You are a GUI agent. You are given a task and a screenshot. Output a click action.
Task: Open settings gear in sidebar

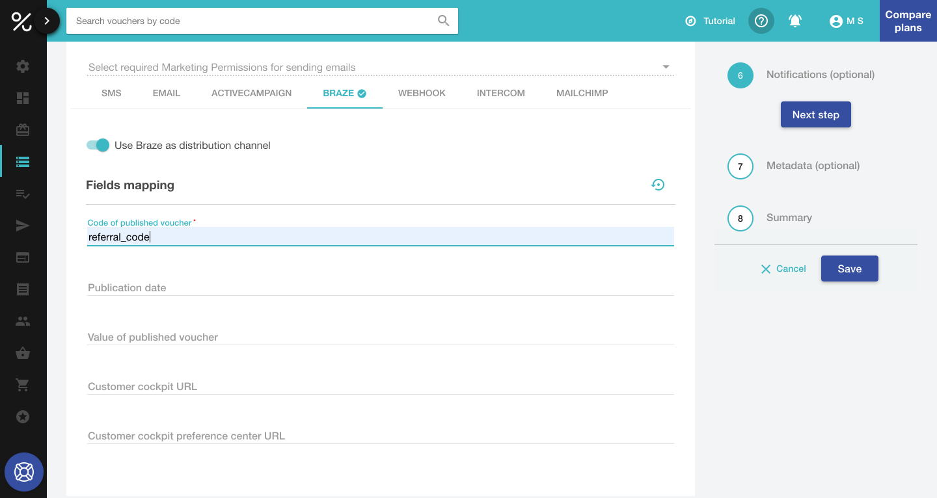pos(23,66)
